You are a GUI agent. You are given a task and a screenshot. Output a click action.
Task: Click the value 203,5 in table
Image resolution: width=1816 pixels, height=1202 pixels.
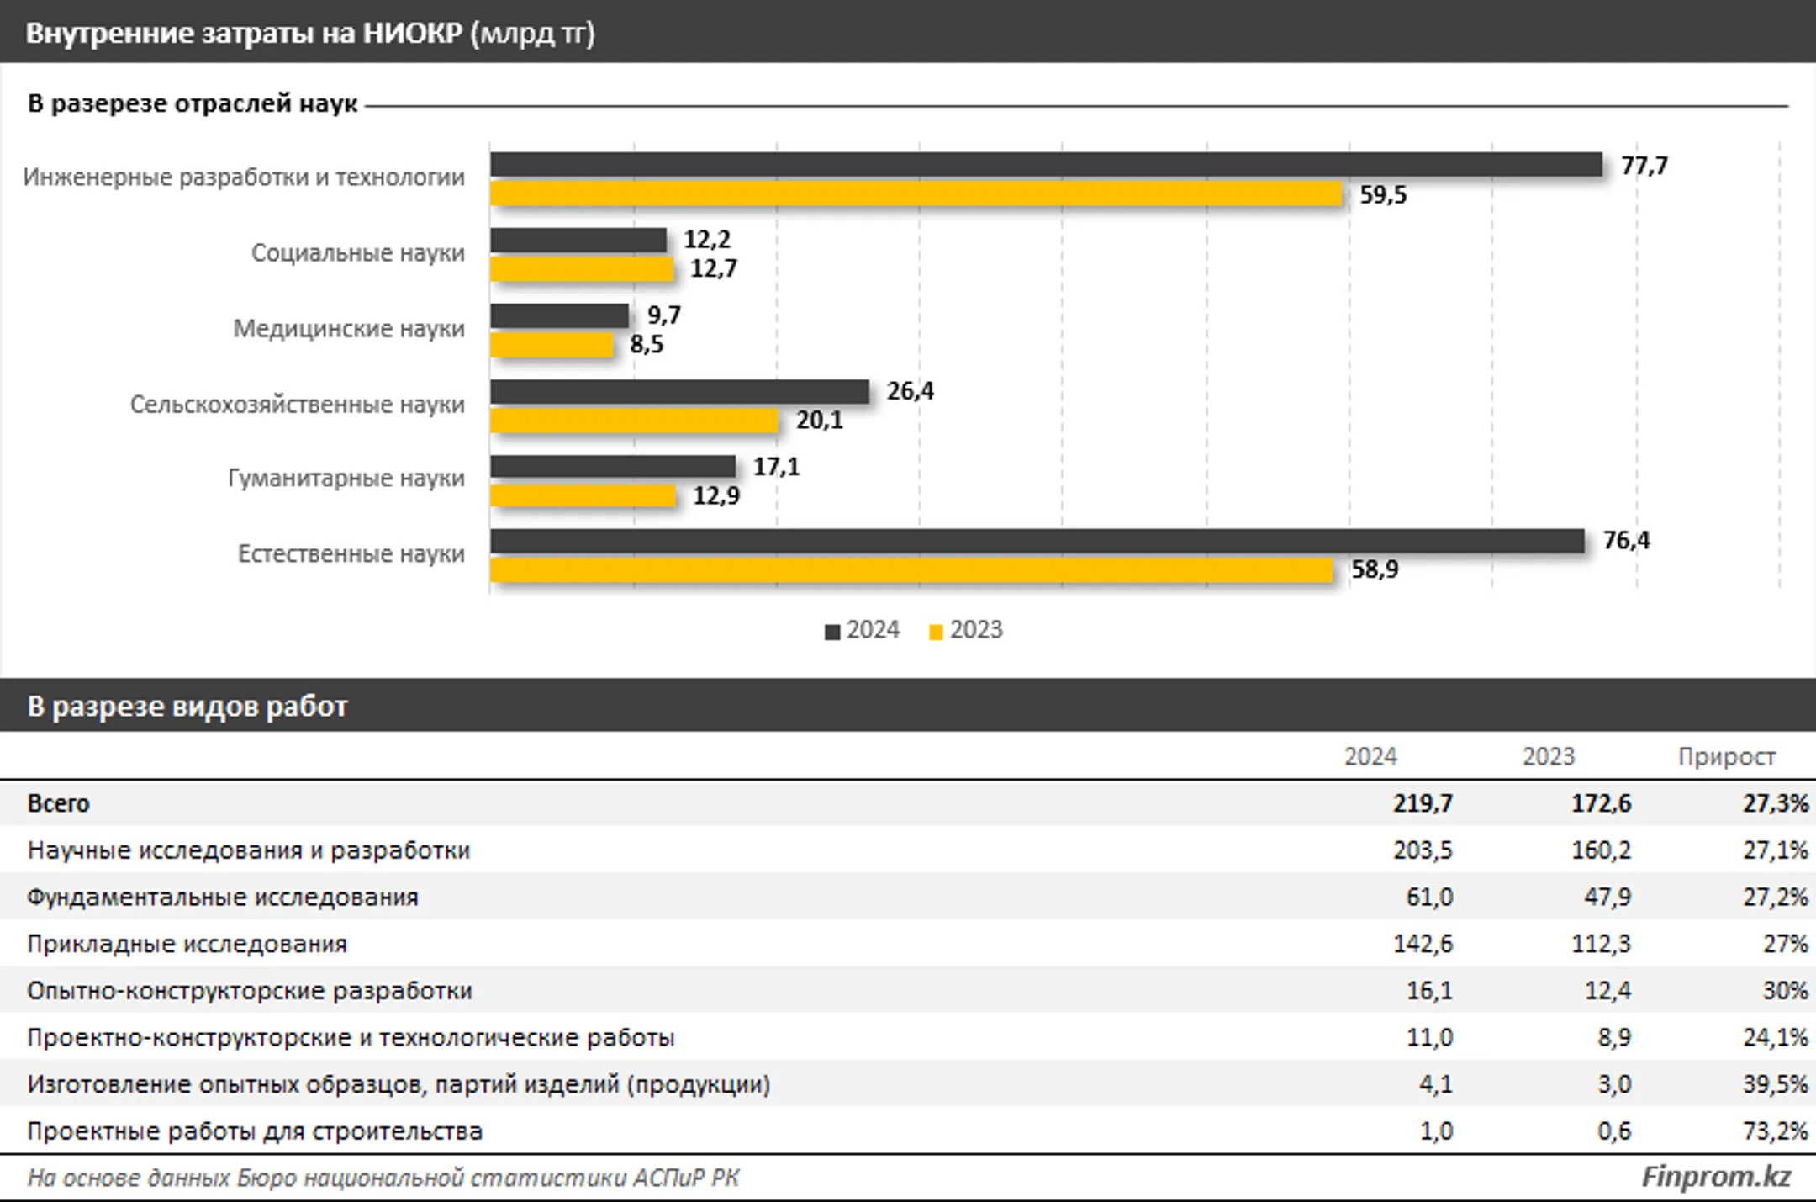[1423, 850]
